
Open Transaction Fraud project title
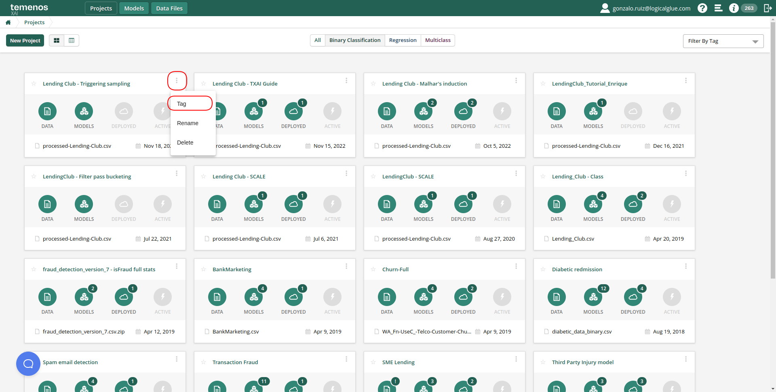[x=235, y=362]
